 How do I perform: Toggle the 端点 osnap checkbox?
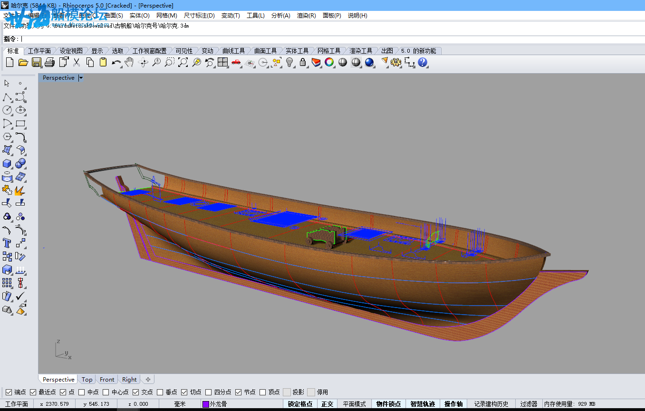9,392
